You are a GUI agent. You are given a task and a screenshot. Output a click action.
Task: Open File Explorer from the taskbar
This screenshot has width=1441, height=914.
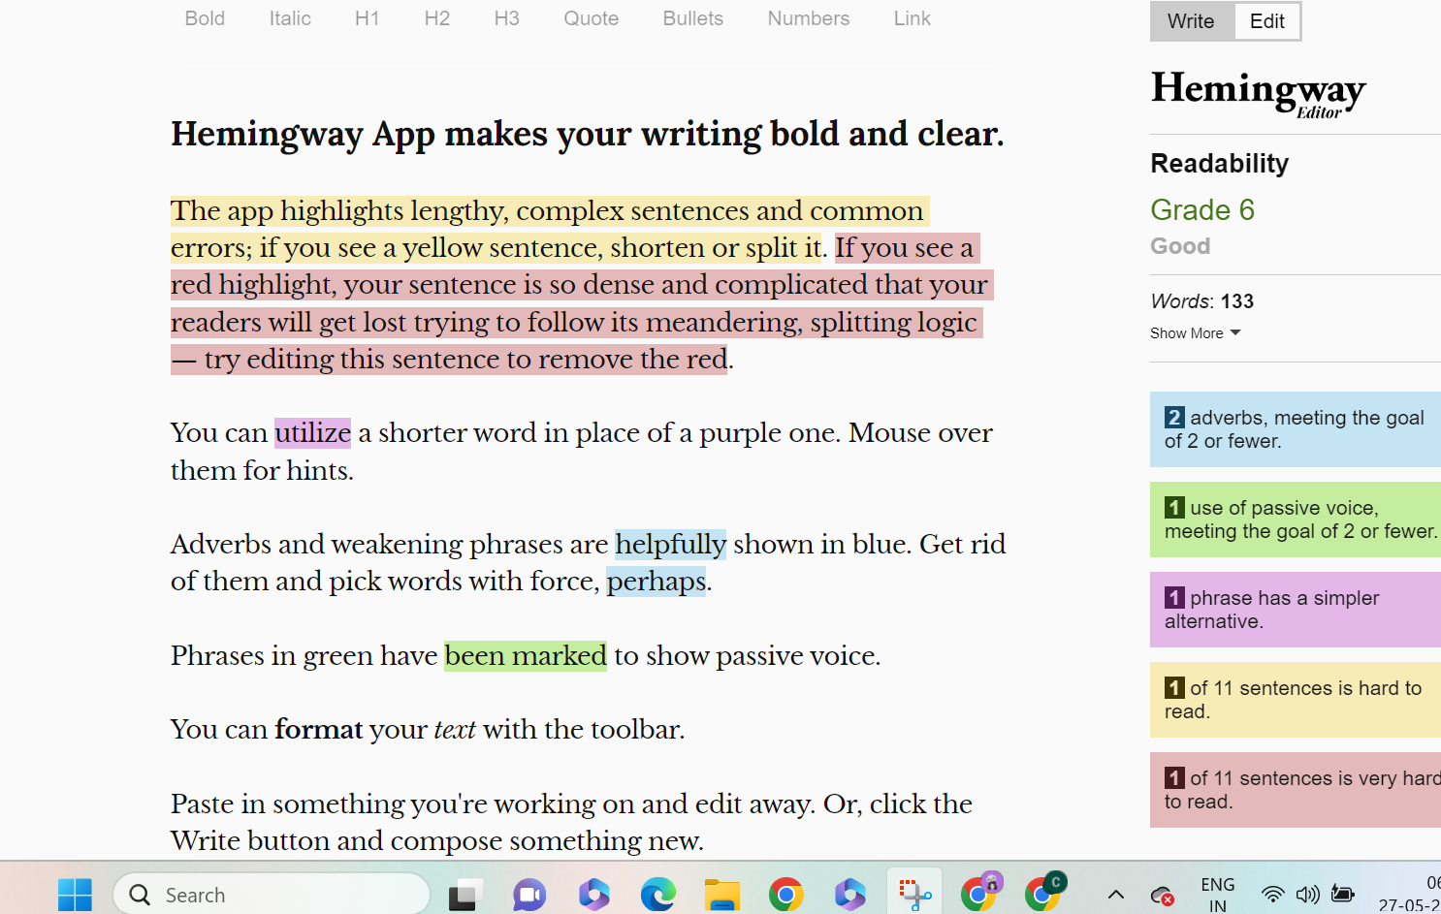pos(721,895)
